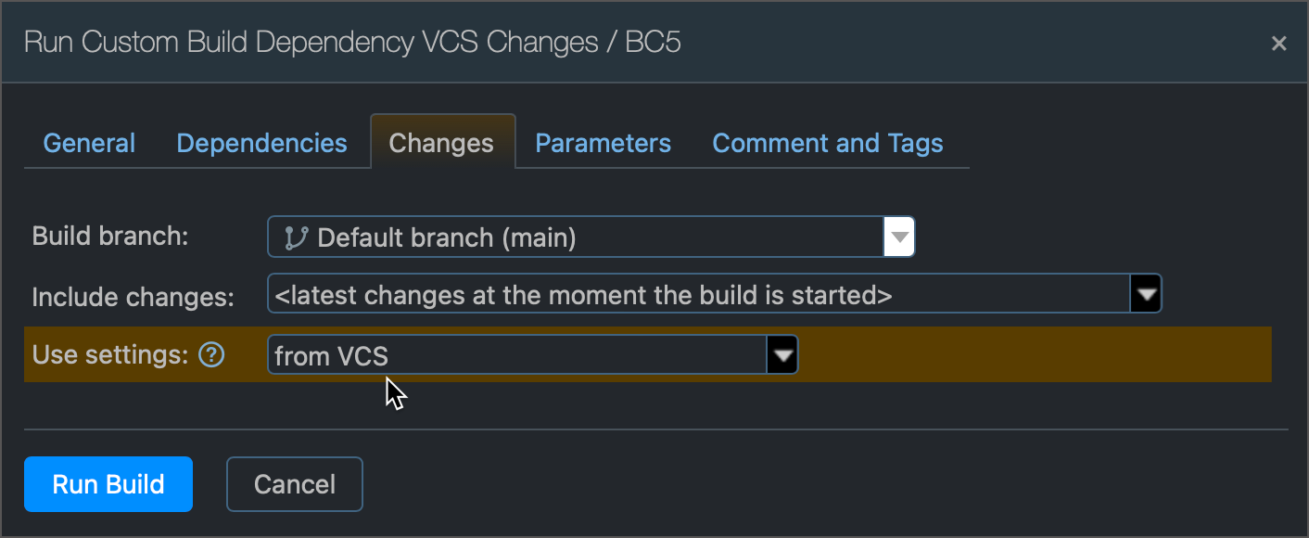The image size is (1309, 538).
Task: Switch to the Dependencies tab
Action: click(x=261, y=143)
